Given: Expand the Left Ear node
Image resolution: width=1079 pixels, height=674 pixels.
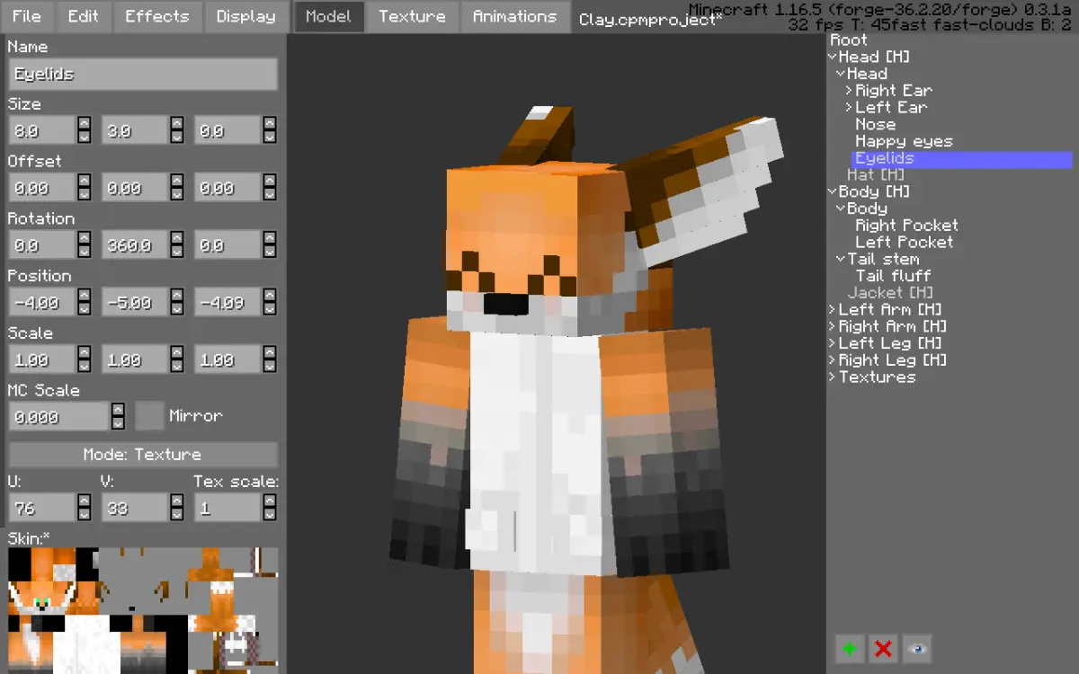Looking at the screenshot, I should pyautogui.click(x=849, y=108).
